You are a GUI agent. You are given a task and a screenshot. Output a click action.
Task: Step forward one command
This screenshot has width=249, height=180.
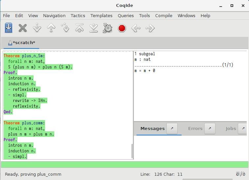click(x=37, y=28)
